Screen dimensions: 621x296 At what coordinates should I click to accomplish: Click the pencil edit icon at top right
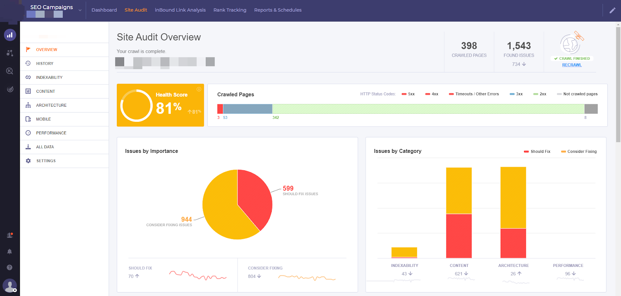(x=612, y=10)
